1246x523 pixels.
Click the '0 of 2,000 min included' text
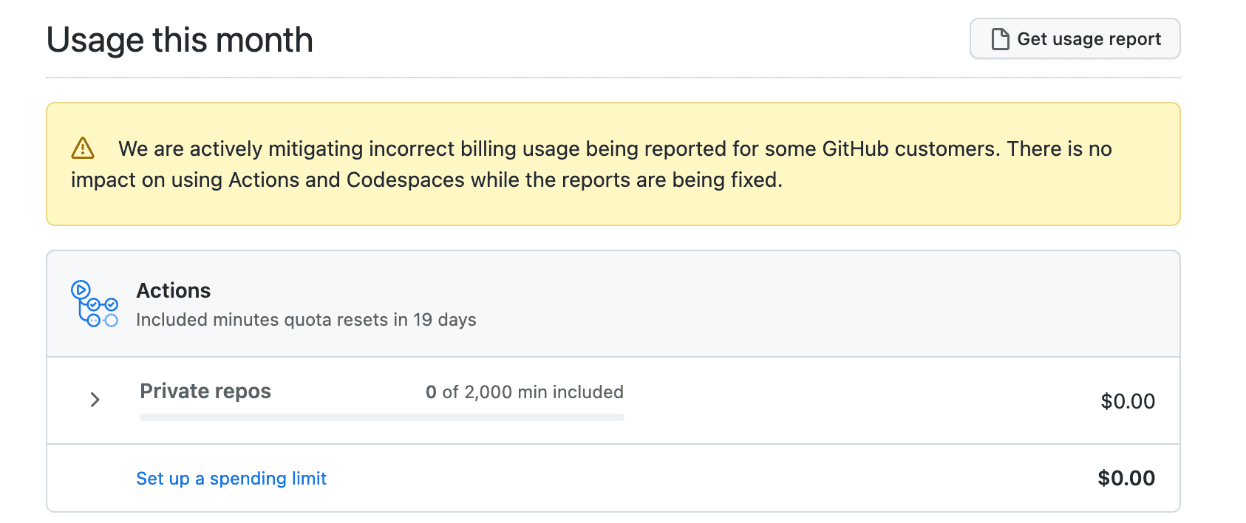click(x=525, y=392)
